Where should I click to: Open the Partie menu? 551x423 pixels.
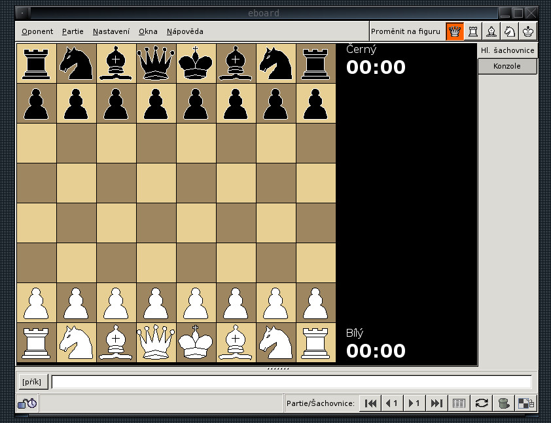73,31
